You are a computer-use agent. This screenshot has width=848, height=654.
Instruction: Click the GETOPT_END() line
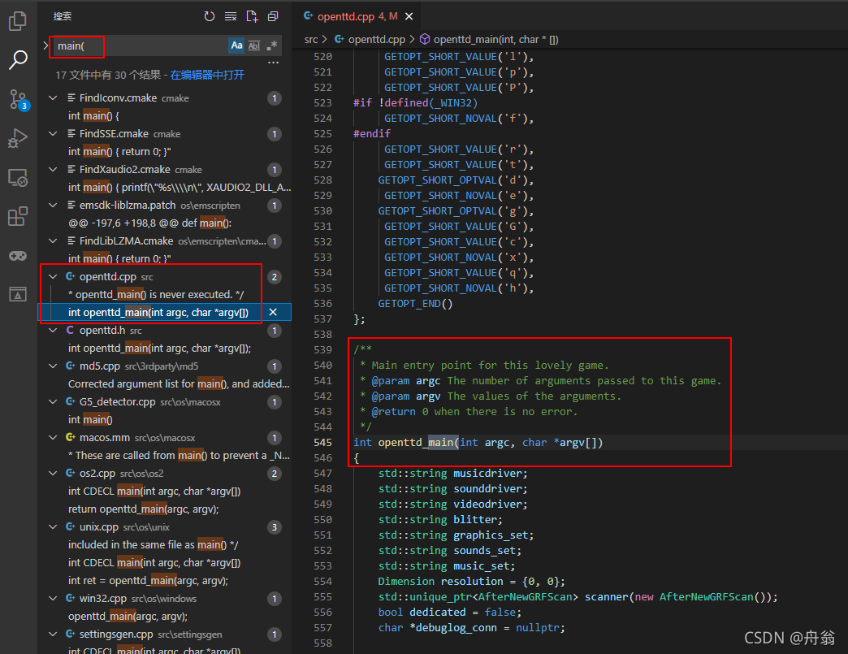pyautogui.click(x=415, y=304)
